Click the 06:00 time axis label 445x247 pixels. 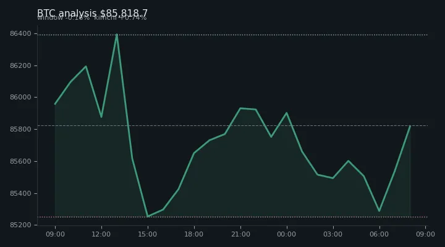pyautogui.click(x=379, y=234)
